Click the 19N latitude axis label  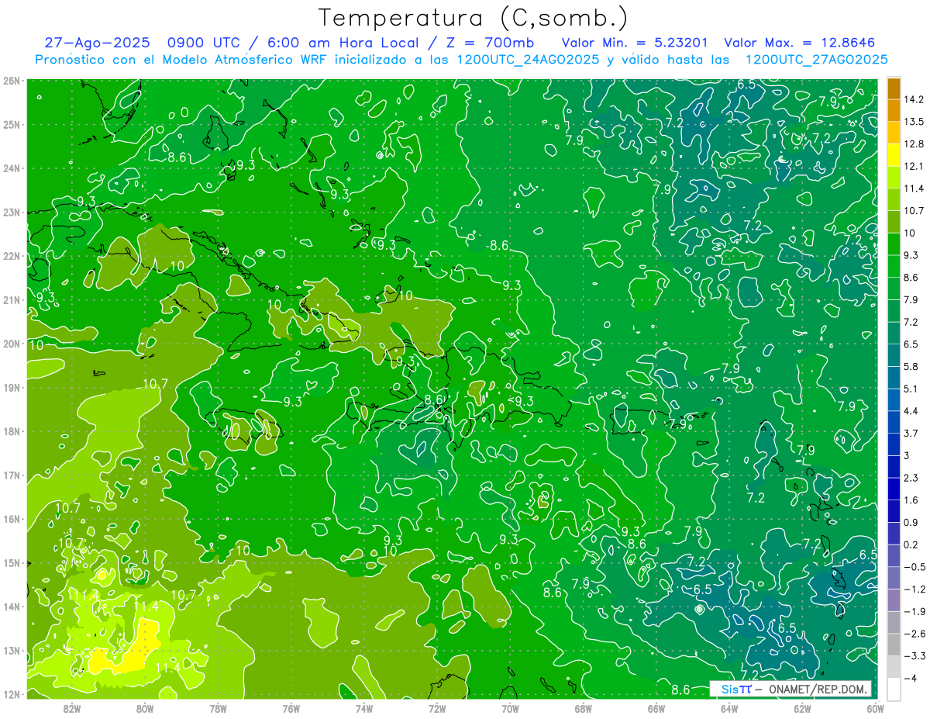click(12, 388)
